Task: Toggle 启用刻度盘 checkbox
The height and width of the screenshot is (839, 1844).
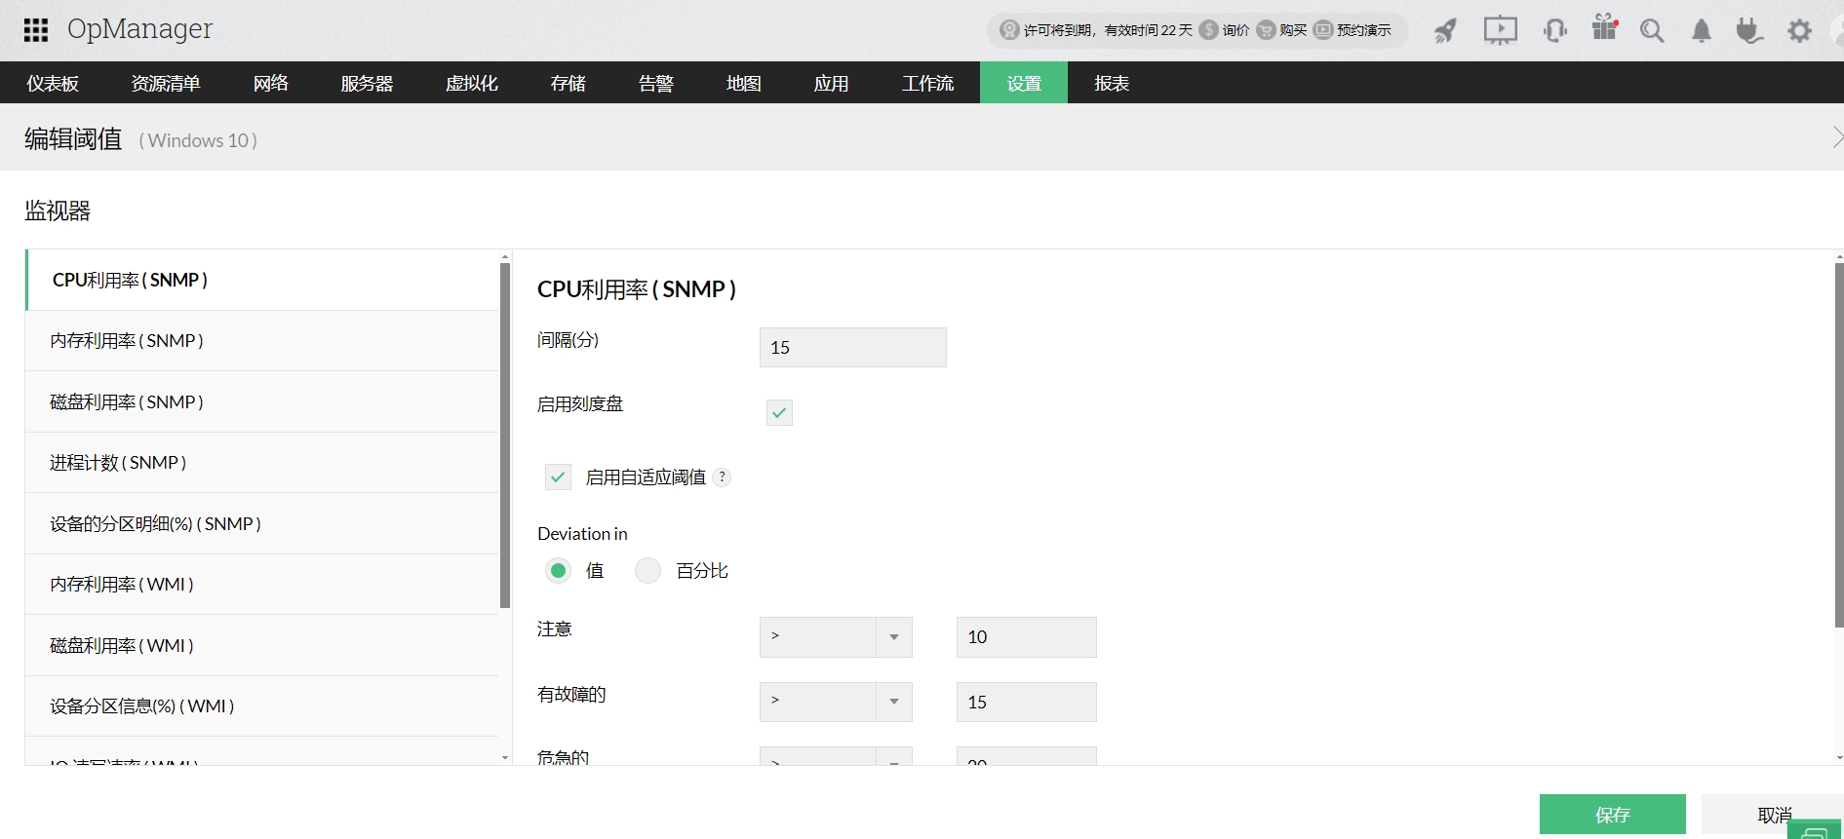Action: [779, 412]
